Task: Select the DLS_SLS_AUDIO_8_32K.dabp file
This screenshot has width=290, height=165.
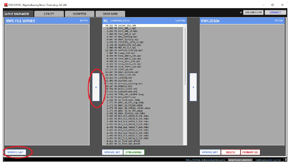Action: pyautogui.click(x=143, y=138)
